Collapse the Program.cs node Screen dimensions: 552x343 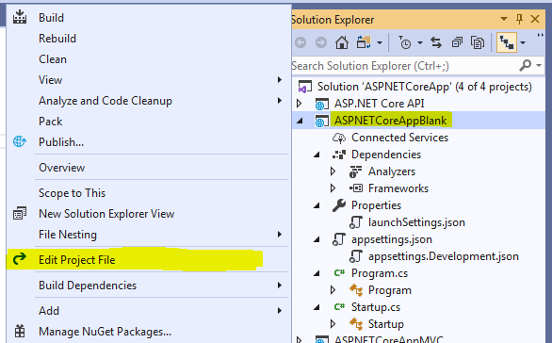317,273
